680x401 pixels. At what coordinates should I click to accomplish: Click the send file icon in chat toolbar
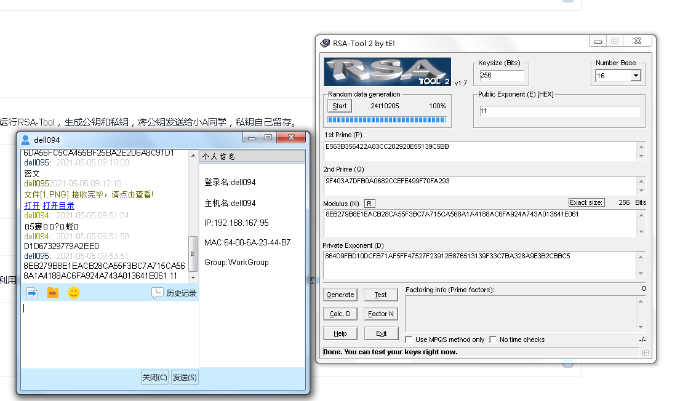click(x=32, y=293)
